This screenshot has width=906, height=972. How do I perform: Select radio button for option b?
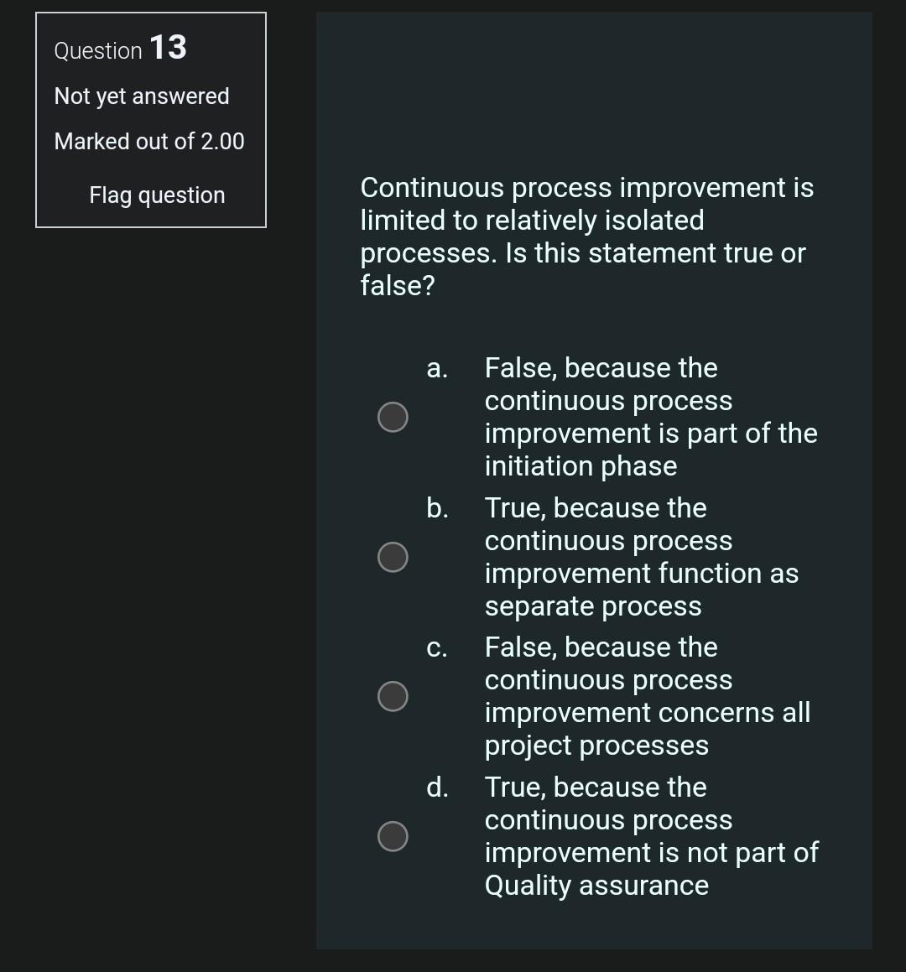point(393,557)
